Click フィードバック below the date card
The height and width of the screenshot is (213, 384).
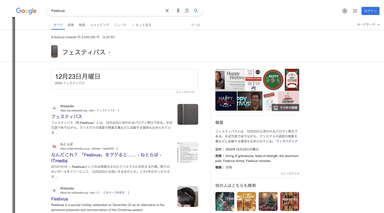[x=185, y=92]
